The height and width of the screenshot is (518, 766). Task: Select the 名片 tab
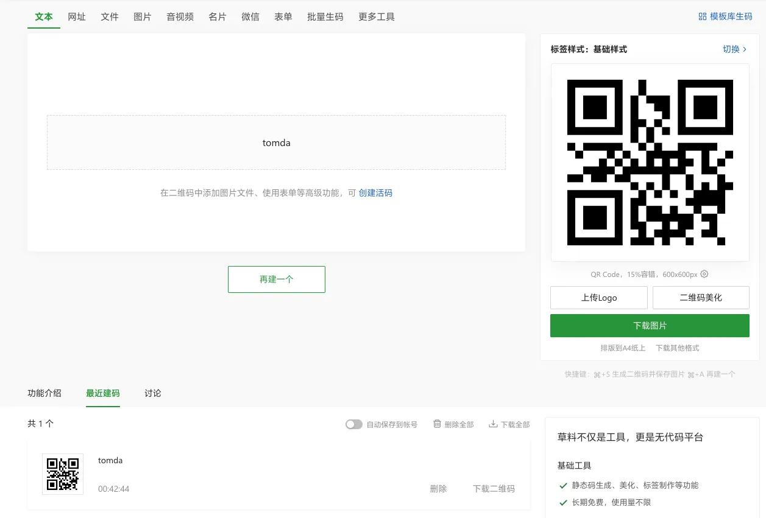tap(218, 16)
